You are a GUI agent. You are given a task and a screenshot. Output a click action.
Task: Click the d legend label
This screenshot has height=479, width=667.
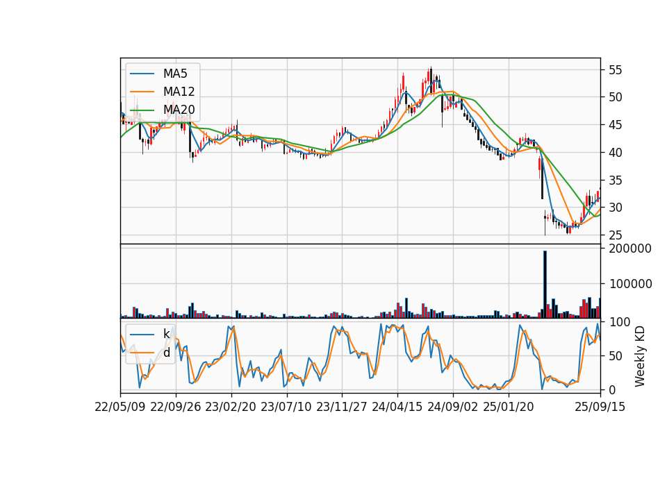tap(166, 353)
